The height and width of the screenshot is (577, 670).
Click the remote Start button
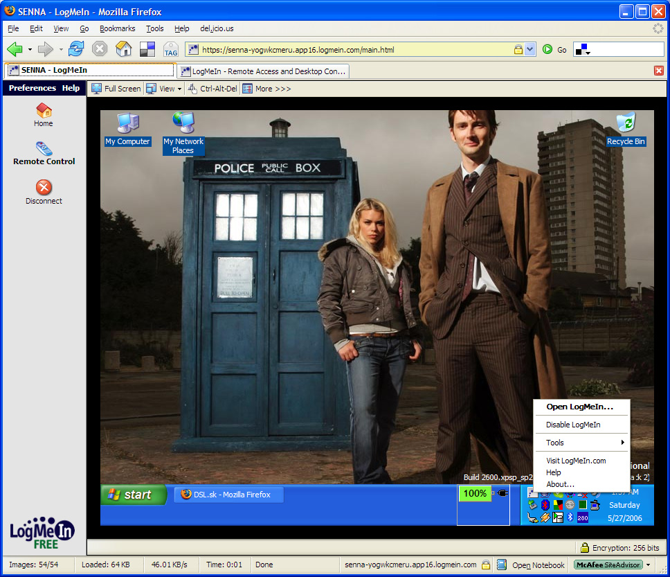(134, 495)
